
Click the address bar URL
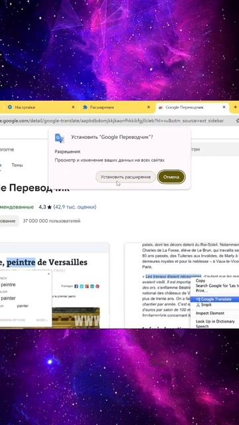[x=112, y=121]
